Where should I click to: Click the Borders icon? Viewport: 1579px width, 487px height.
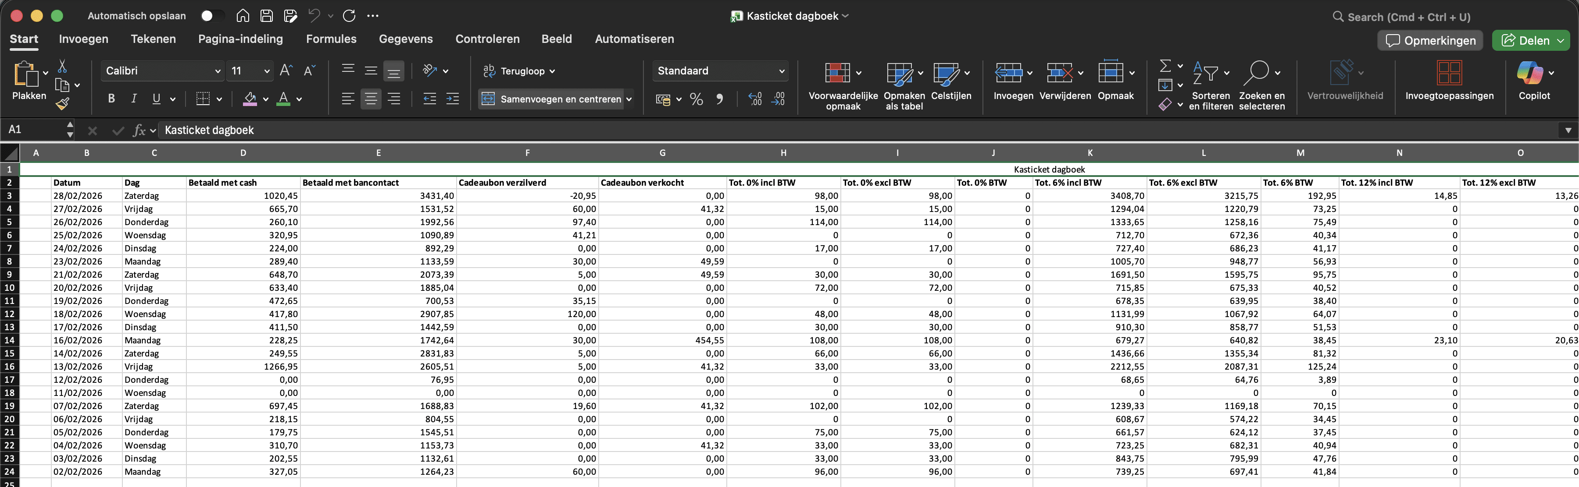pos(203,99)
